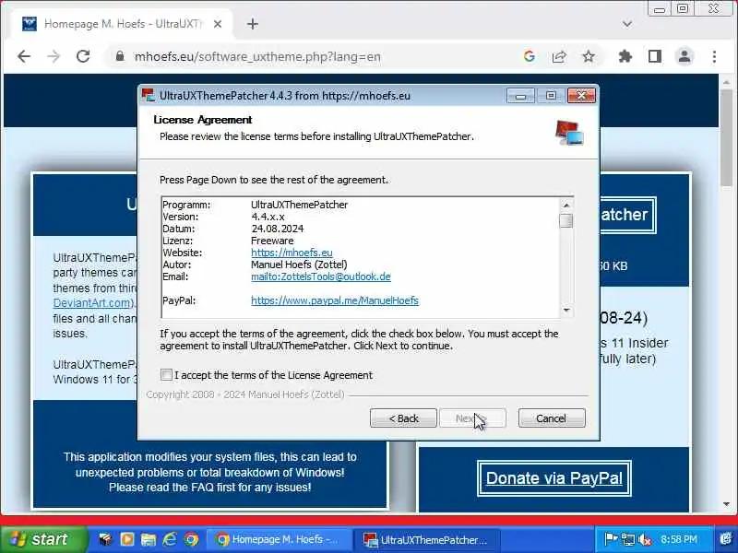Image resolution: width=738 pixels, height=553 pixels.
Task: Open the paypal.me/ManuelHoefs link
Action: [335, 300]
